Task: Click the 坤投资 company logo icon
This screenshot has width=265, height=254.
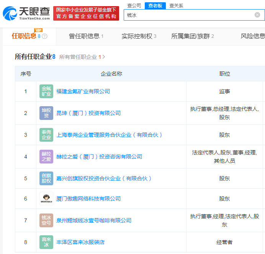Action: [46, 113]
